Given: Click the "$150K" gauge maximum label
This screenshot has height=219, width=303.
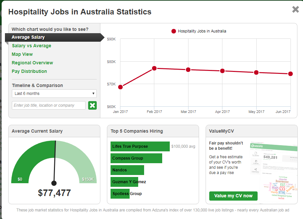Looking at the screenshot, I should (88, 179).
